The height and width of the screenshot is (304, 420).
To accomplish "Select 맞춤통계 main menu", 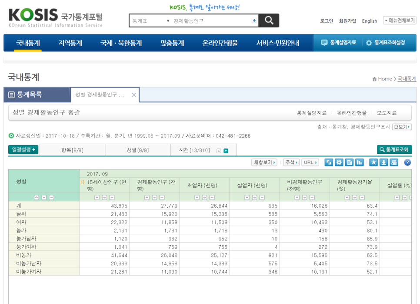I will point(172,43).
